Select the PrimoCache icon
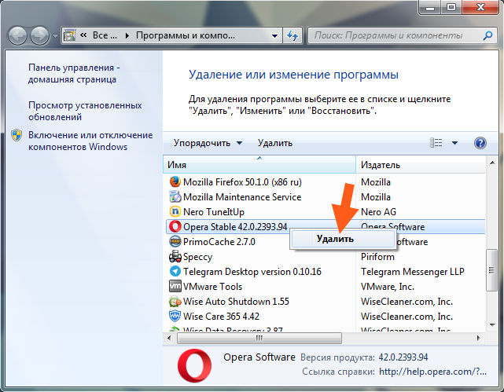The width and height of the screenshot is (504, 392). (175, 241)
